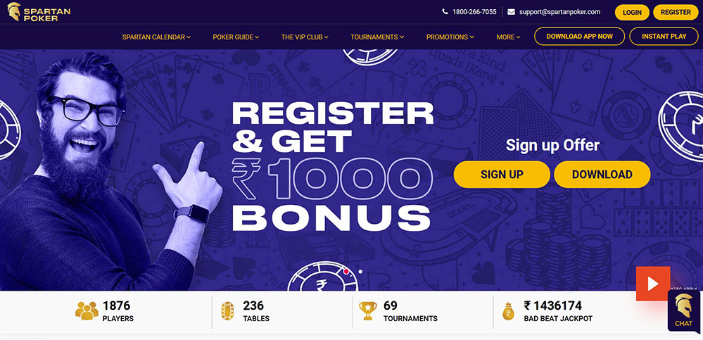Image resolution: width=703 pixels, height=340 pixels.
Task: Select the red active carousel dot
Action: 346,272
